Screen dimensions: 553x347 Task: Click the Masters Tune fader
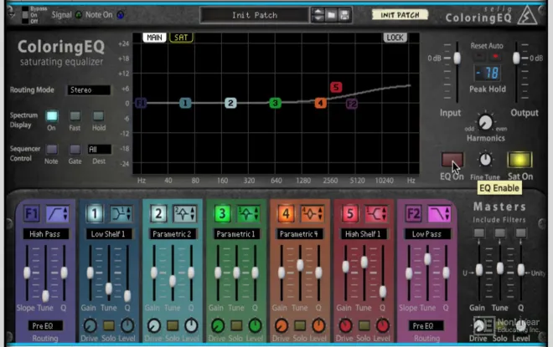coord(500,268)
